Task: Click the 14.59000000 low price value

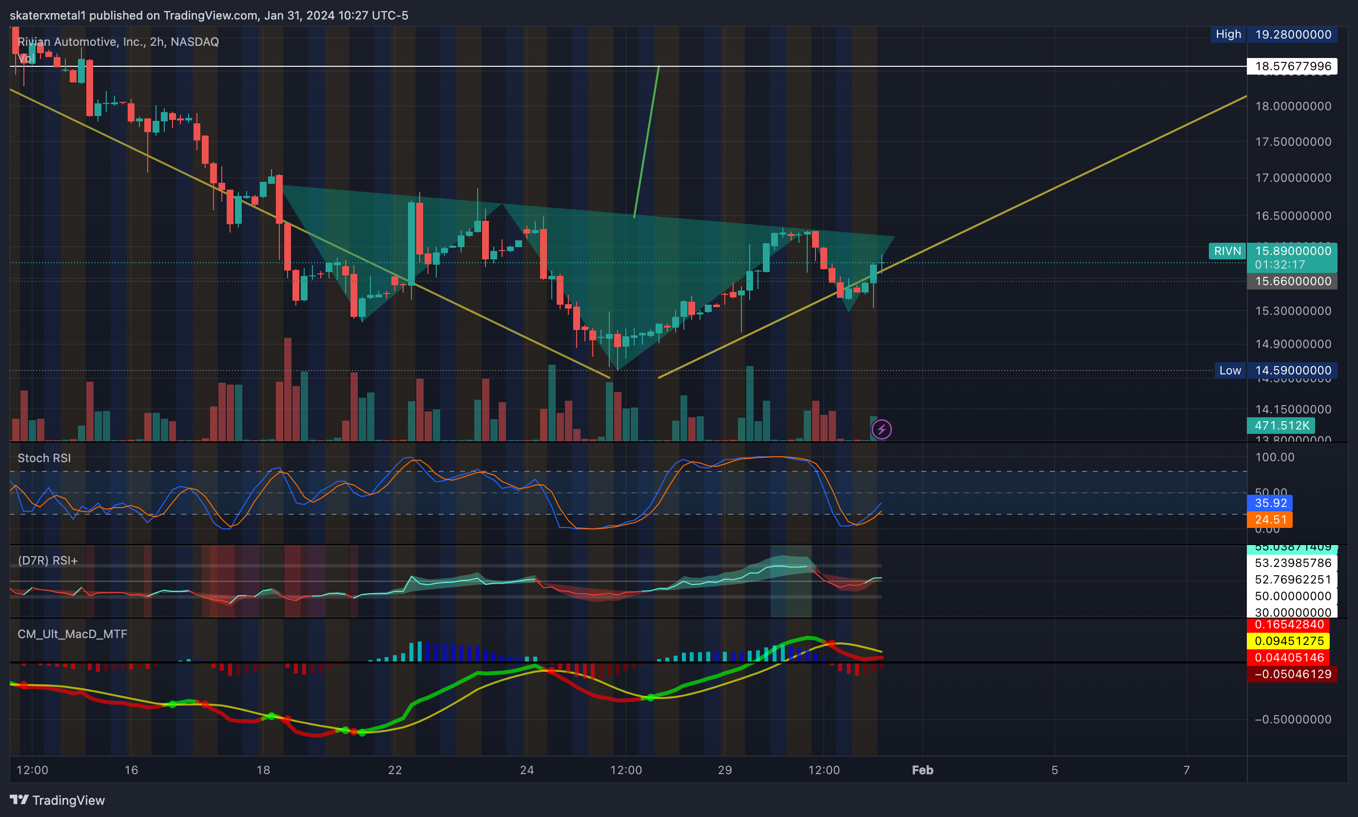Action: 1293,370
